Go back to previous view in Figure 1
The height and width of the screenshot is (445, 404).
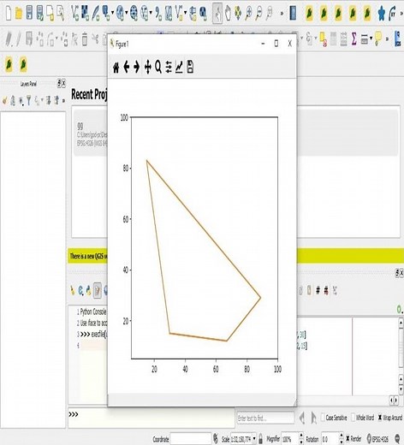[x=127, y=68]
